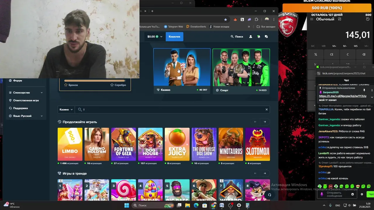The height and width of the screenshot is (210, 374).
Task: Open pinned message three-dot options
Action: click(372, 90)
